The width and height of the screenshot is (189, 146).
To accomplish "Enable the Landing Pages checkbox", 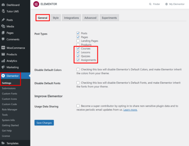I will [78, 41].
